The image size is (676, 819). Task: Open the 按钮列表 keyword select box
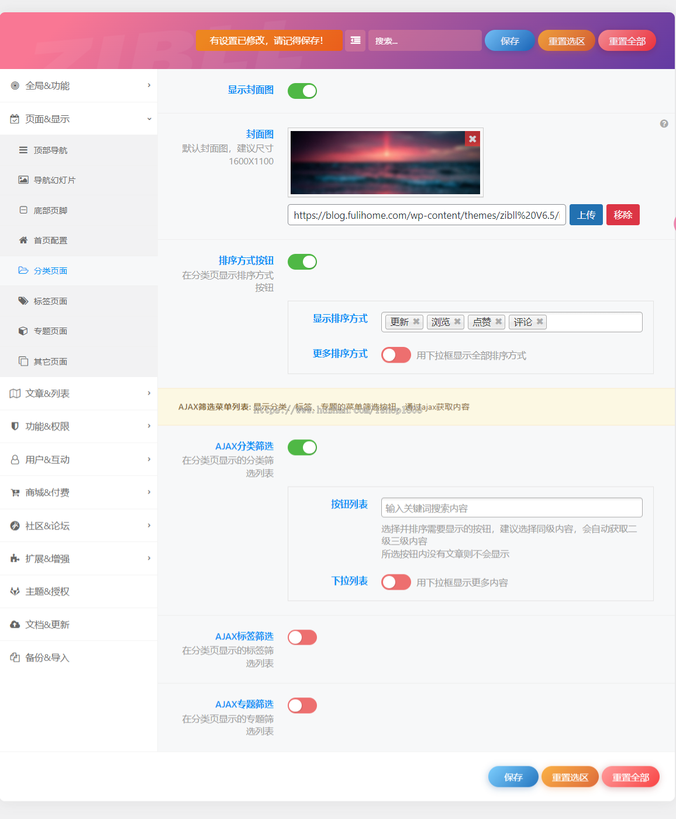coord(512,508)
